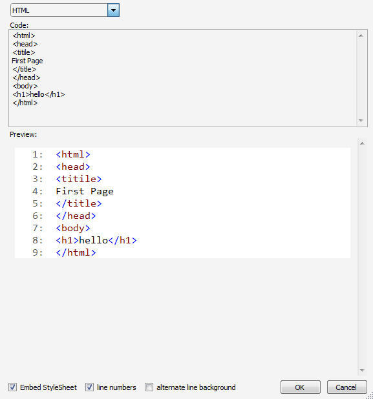
Task: Click Preview pane scroll up arrow
Action: (x=362, y=143)
